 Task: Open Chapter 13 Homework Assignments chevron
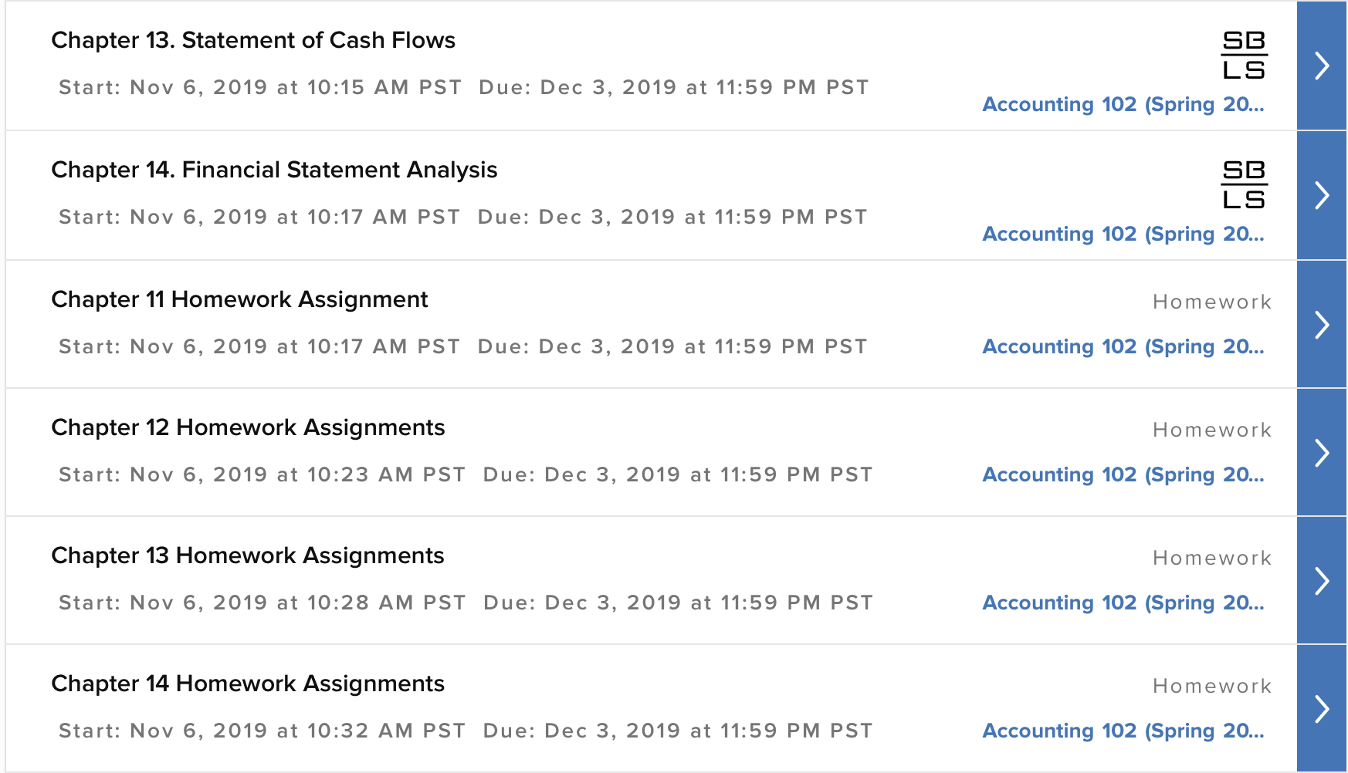pyautogui.click(x=1322, y=581)
